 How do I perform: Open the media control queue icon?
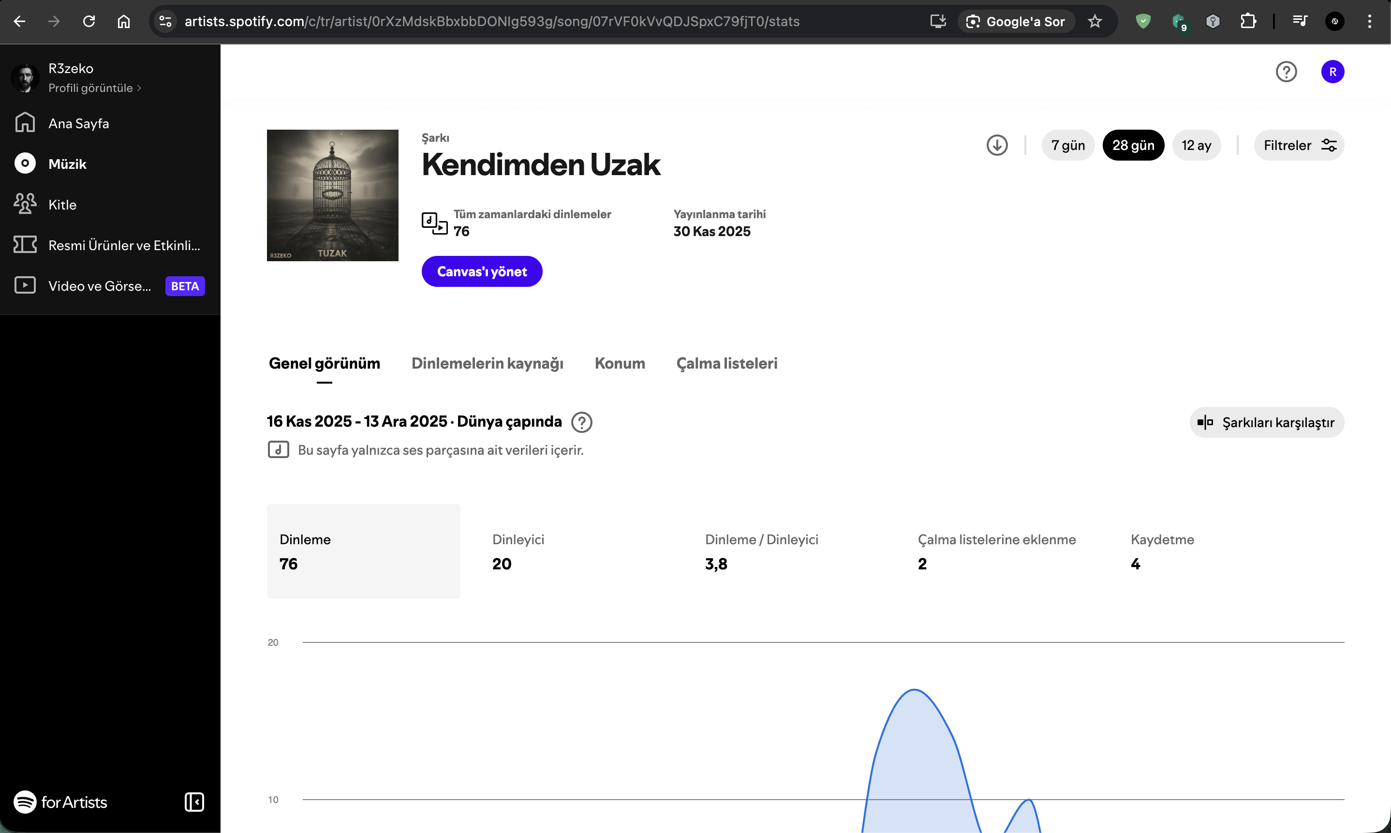click(1300, 21)
